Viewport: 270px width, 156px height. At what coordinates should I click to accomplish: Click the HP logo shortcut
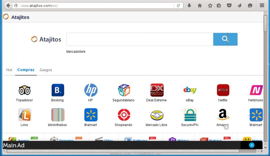coord(91,90)
